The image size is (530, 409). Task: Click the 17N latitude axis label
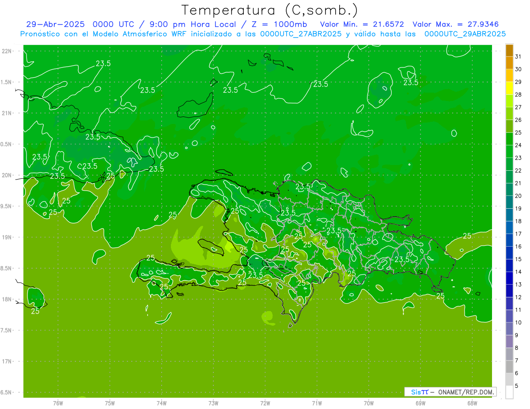[x=7, y=362]
